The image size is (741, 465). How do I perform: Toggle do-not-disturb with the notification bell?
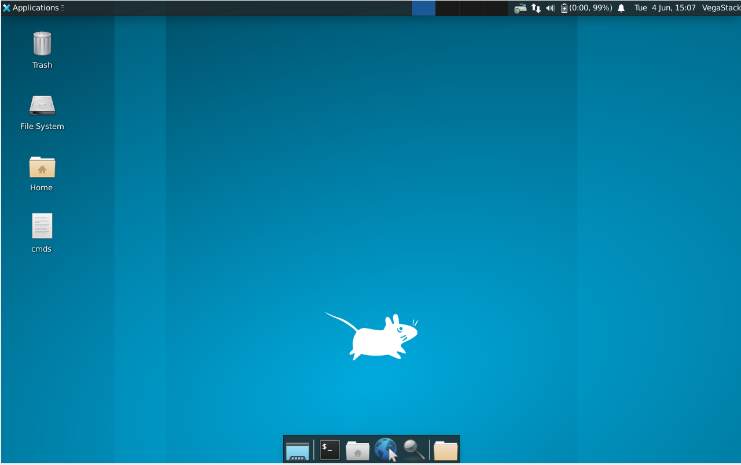(621, 8)
